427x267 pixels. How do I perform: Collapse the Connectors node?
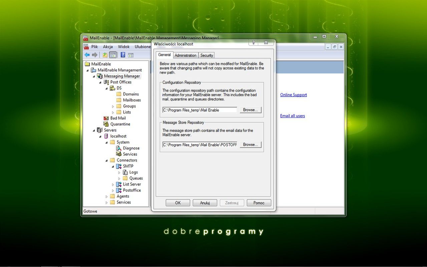tap(107, 160)
